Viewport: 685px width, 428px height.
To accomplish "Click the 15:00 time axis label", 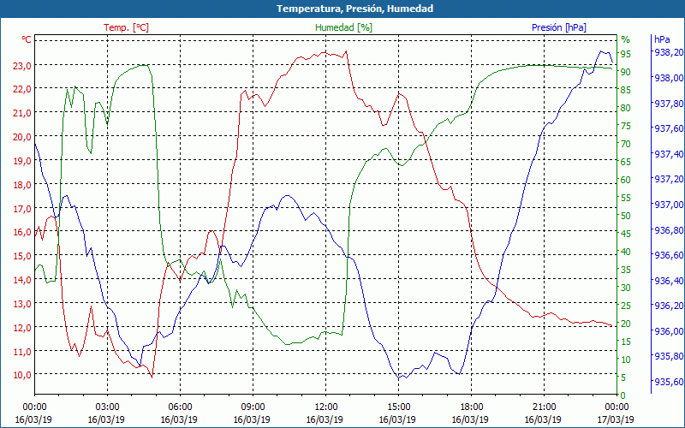I will tap(398, 406).
